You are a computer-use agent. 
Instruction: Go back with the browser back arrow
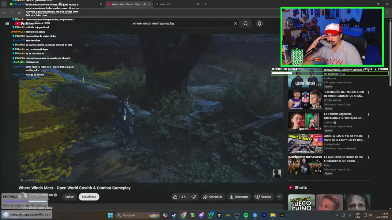click(x=4, y=13)
